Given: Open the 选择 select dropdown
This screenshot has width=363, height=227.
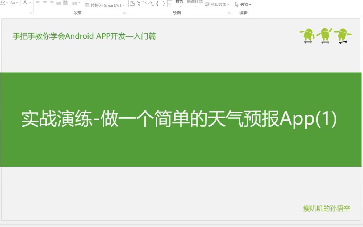Looking at the screenshot, I should coord(243,5).
